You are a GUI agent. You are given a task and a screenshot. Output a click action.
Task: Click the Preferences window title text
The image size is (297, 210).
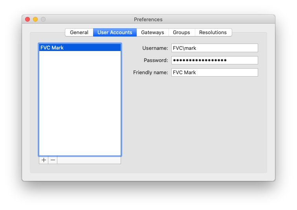(x=148, y=19)
